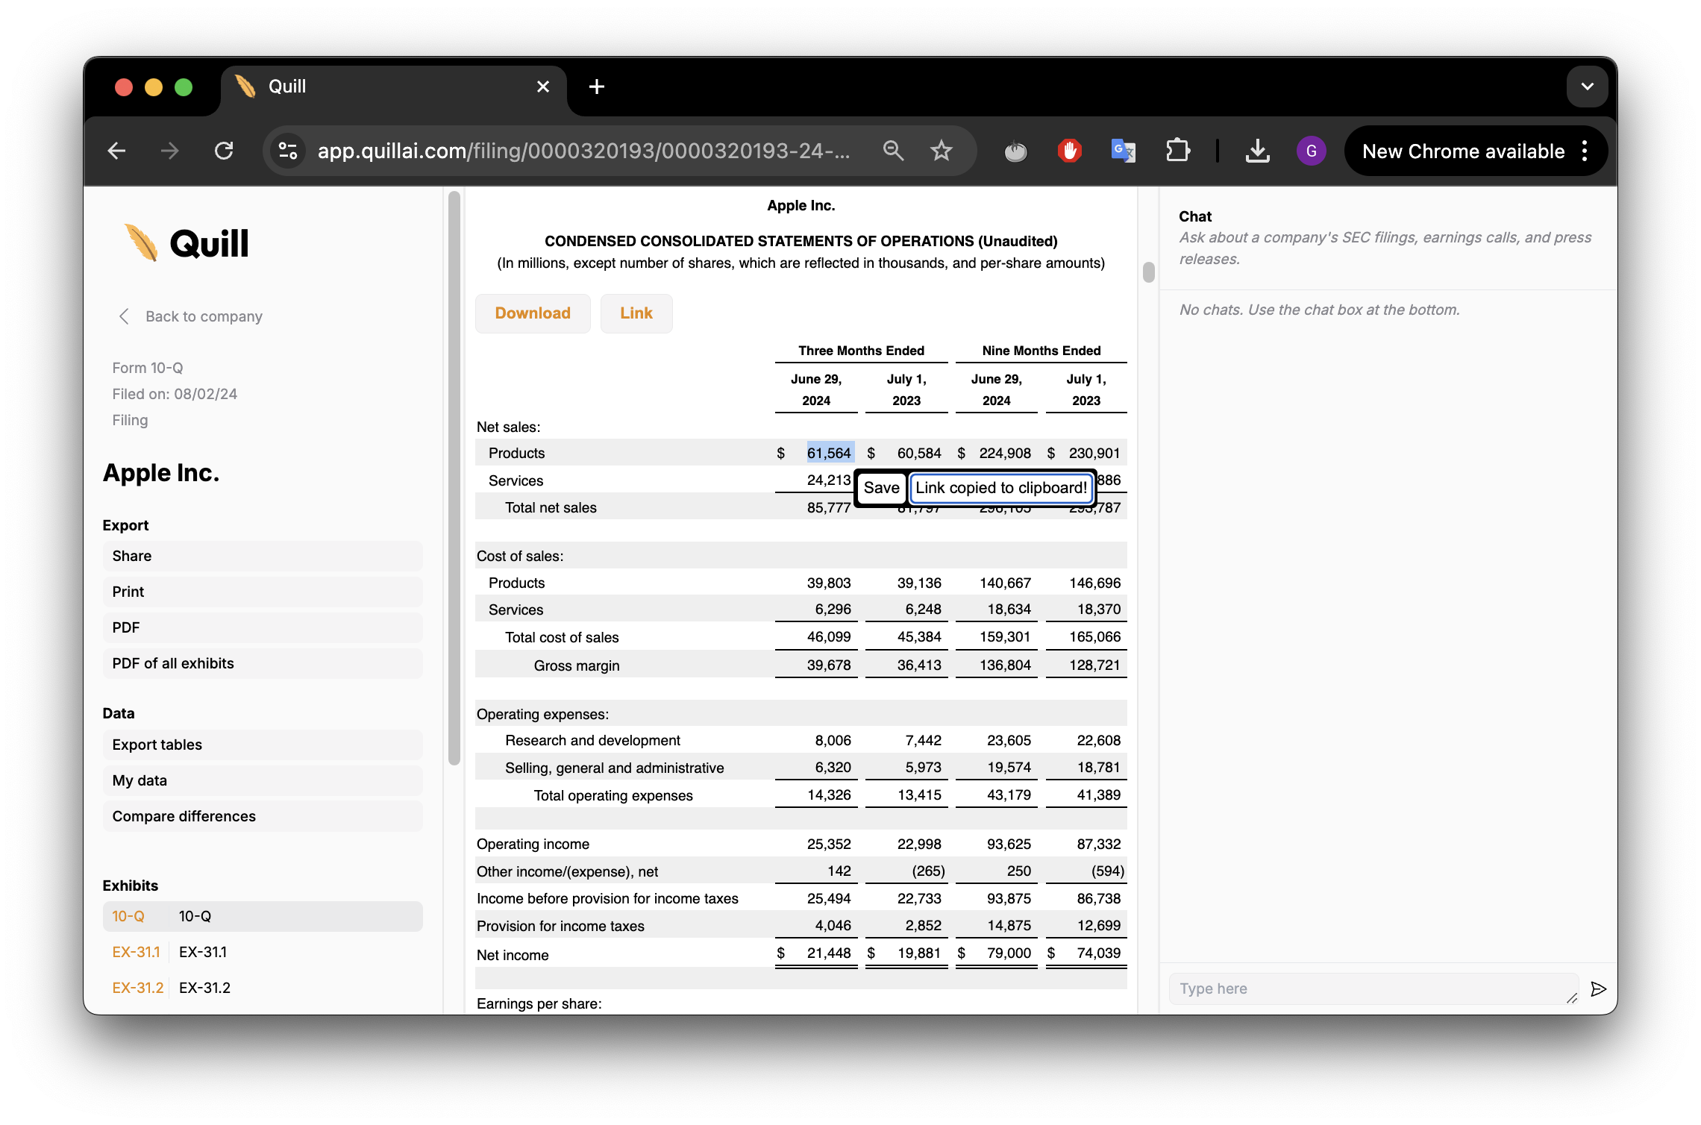Open the Google Translate extension
The image size is (1701, 1125).
click(1123, 151)
